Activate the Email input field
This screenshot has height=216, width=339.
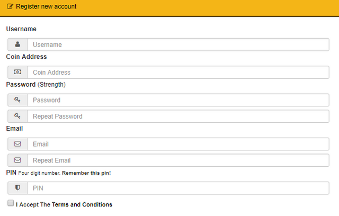[x=178, y=144]
